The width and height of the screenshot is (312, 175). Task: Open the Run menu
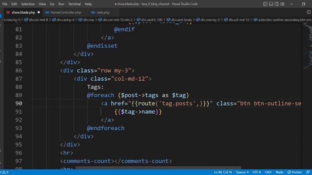(x=61, y=4)
